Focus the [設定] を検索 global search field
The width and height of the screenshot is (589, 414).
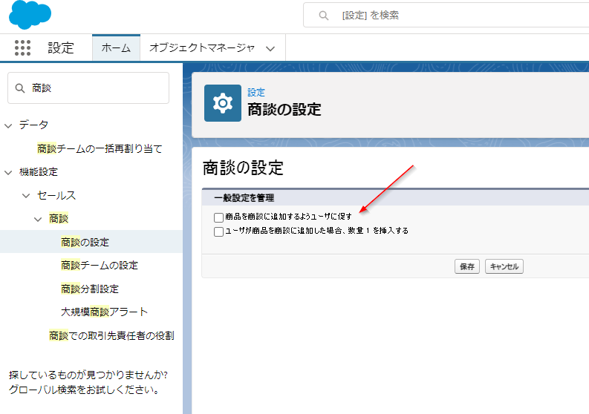point(446,15)
